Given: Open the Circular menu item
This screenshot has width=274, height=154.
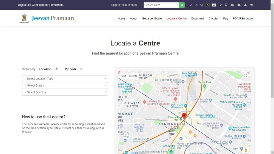Looking at the screenshot, I should [x=213, y=19].
